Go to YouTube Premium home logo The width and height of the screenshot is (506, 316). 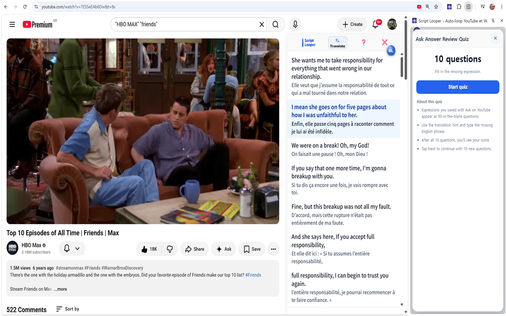tap(38, 24)
